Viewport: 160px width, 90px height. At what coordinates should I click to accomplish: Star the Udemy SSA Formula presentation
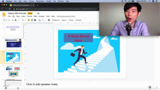pos(35,13)
